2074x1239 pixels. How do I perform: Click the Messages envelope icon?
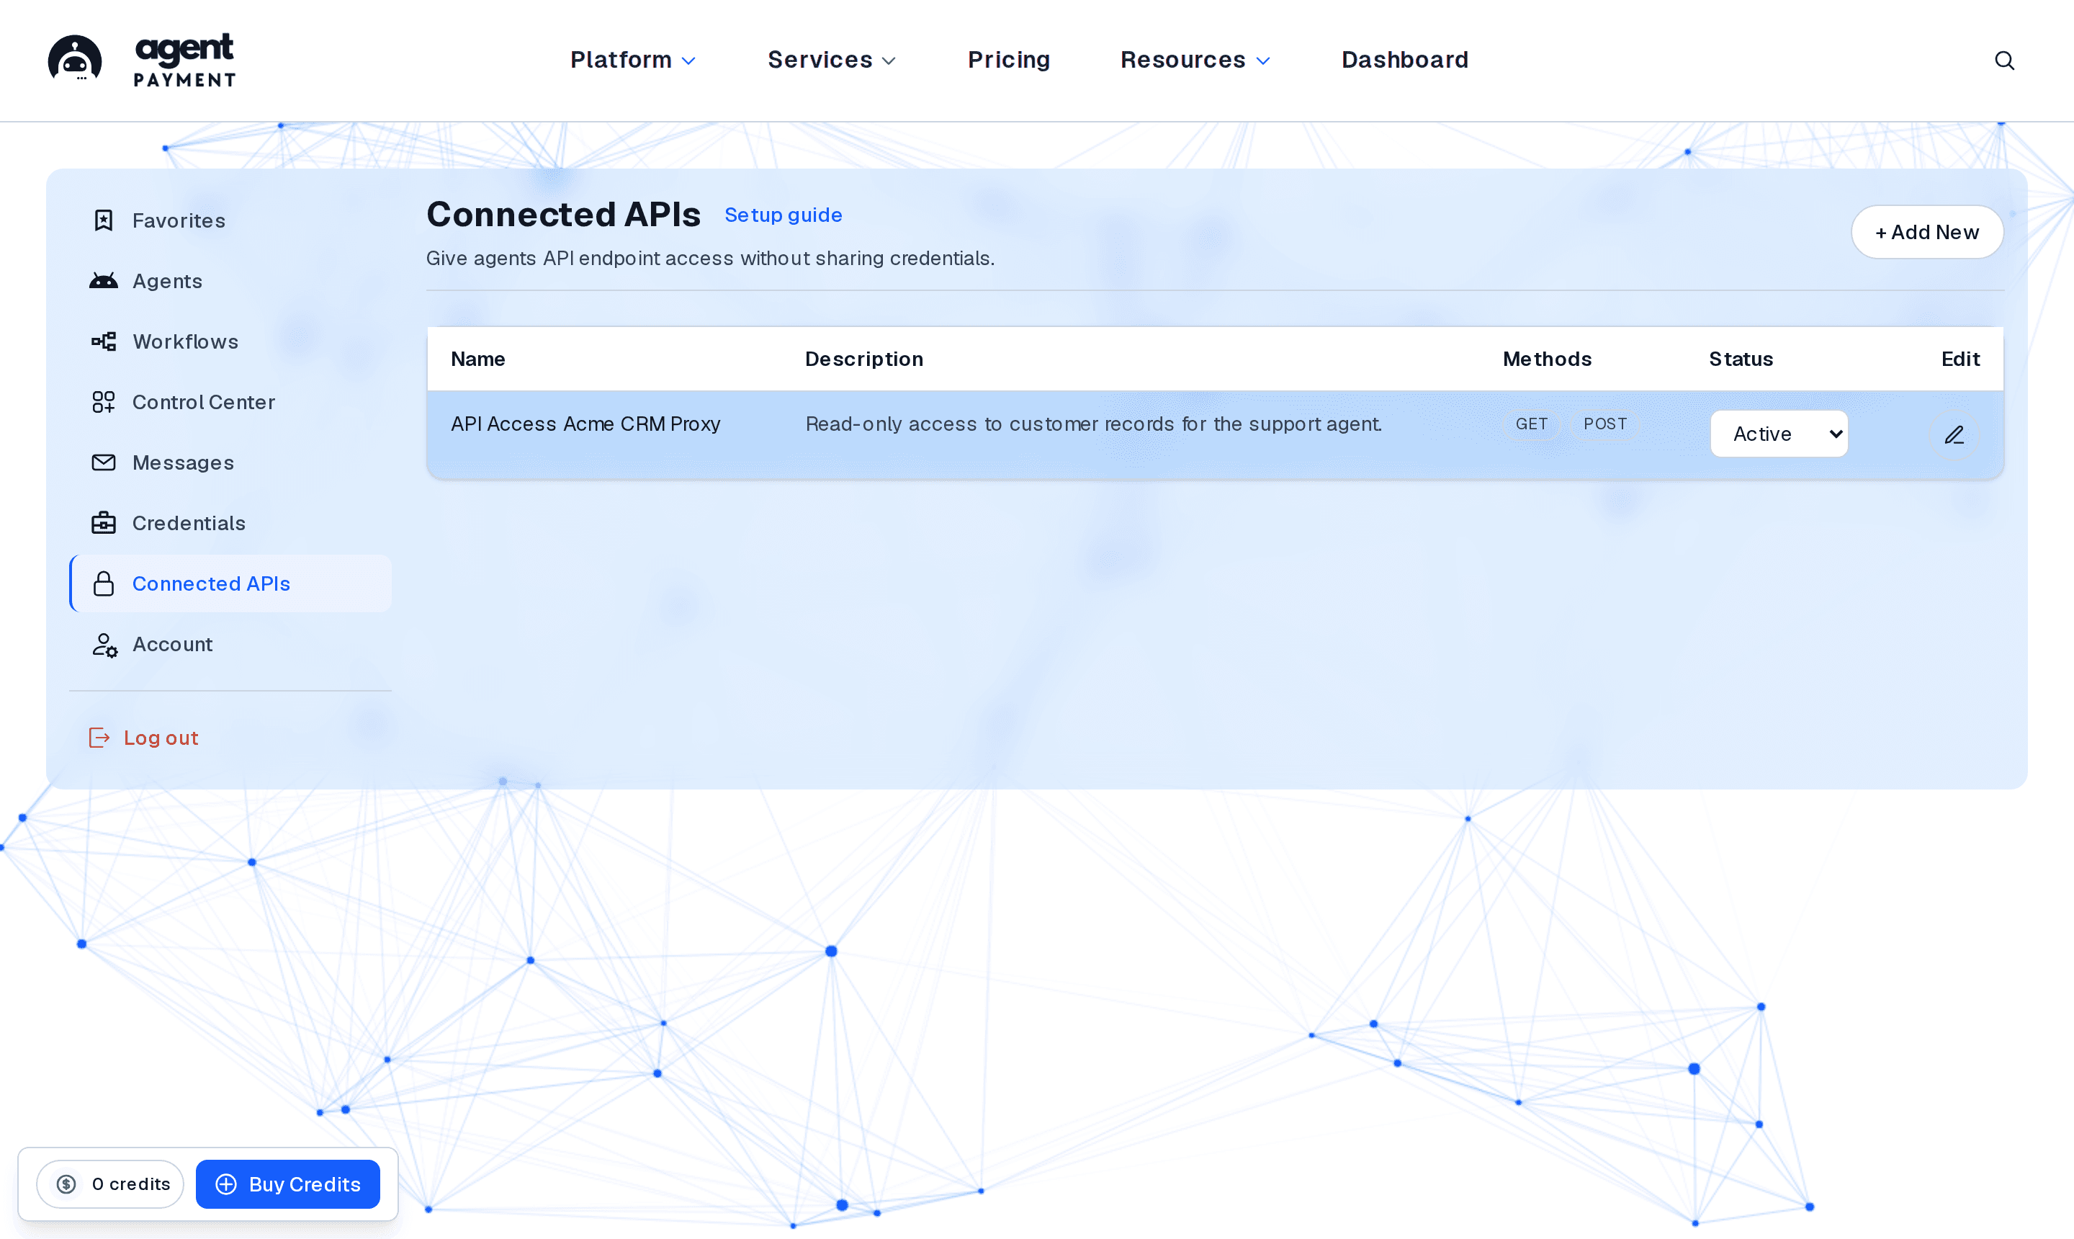pyautogui.click(x=104, y=462)
